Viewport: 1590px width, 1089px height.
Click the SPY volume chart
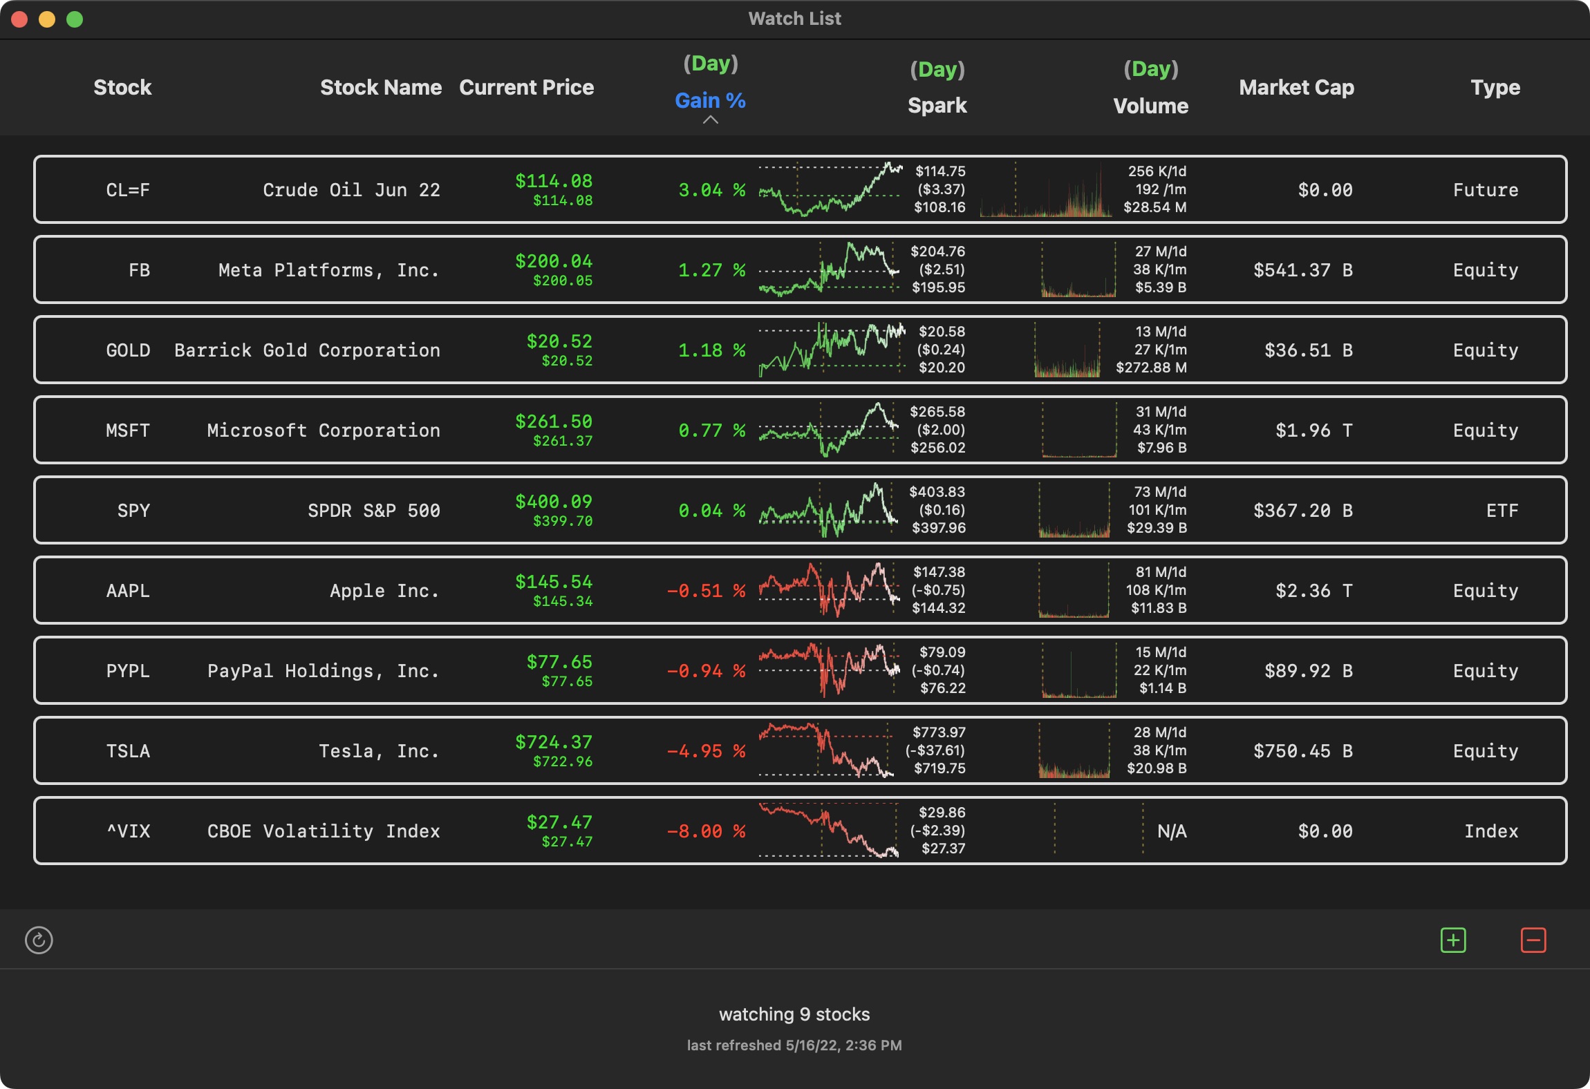pyautogui.click(x=1074, y=510)
